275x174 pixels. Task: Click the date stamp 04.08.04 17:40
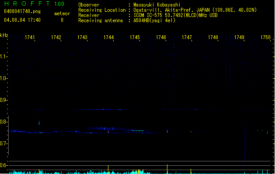pyautogui.click(x=22, y=20)
